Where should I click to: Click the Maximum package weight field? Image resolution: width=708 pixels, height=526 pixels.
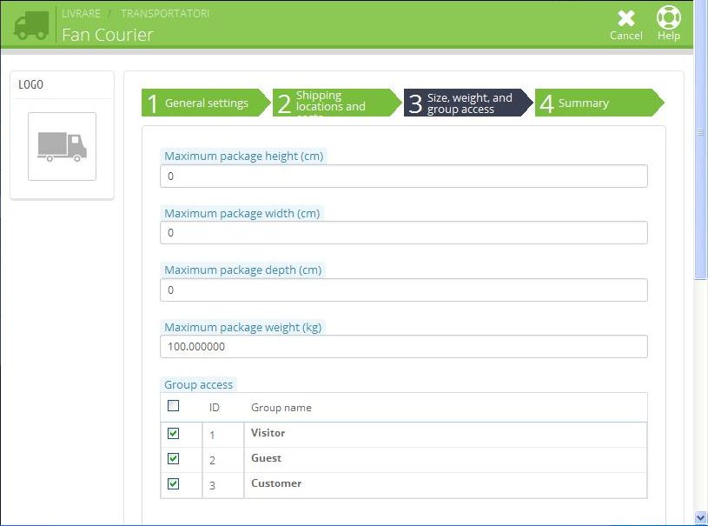(x=404, y=347)
